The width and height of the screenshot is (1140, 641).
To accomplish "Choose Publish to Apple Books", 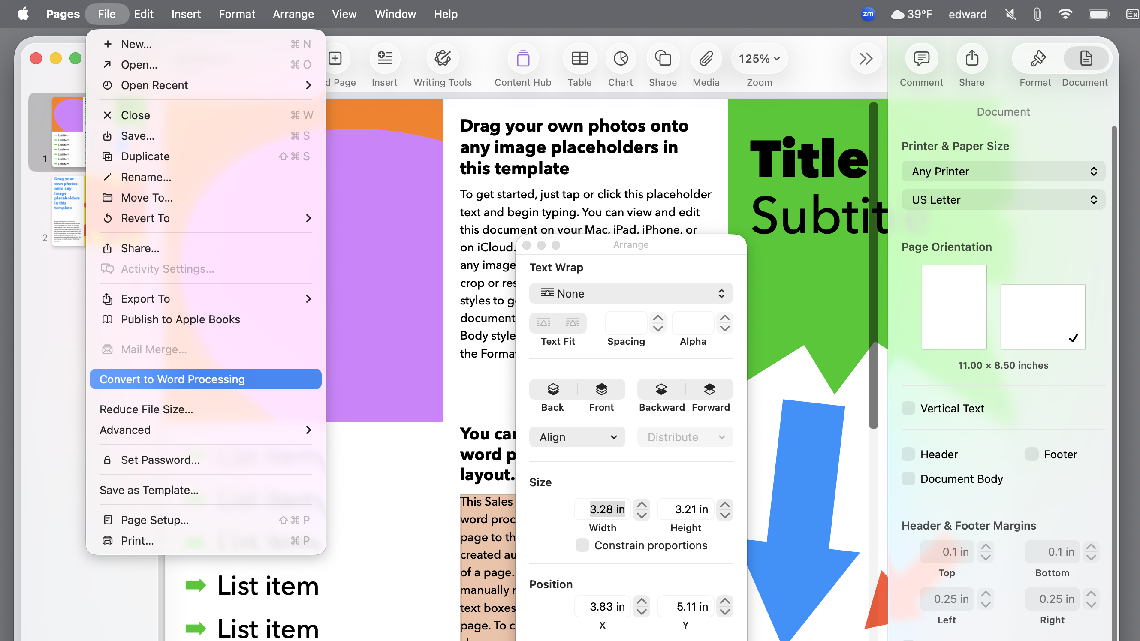I will [x=206, y=319].
